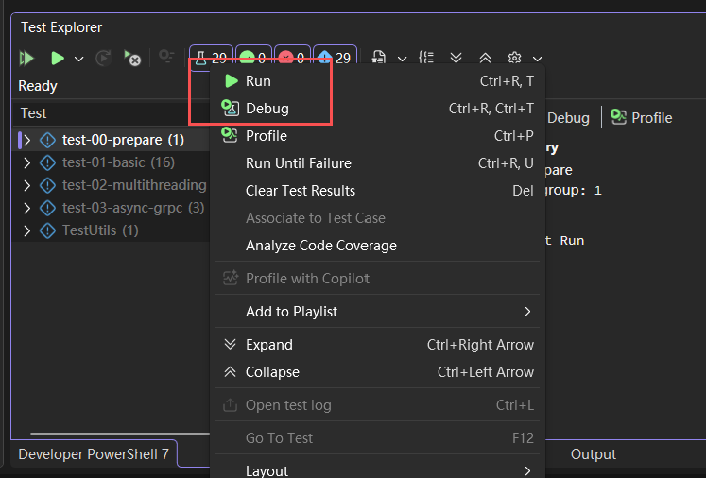Click horizontal scrollbar under test list
This screenshot has width=706, height=478.
point(119,434)
